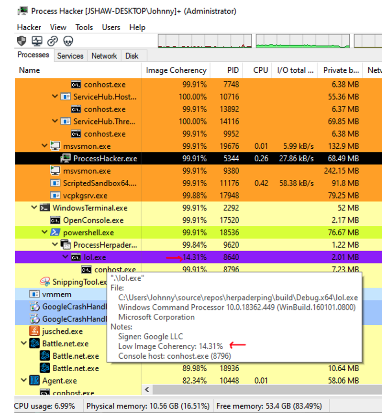
Task: Click the skull toolbar icon
Action: point(68,41)
